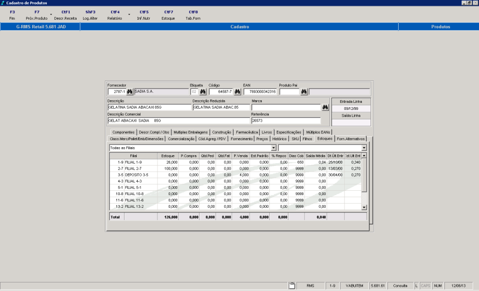Select the DEPOSITO 3-5 row

(236, 175)
